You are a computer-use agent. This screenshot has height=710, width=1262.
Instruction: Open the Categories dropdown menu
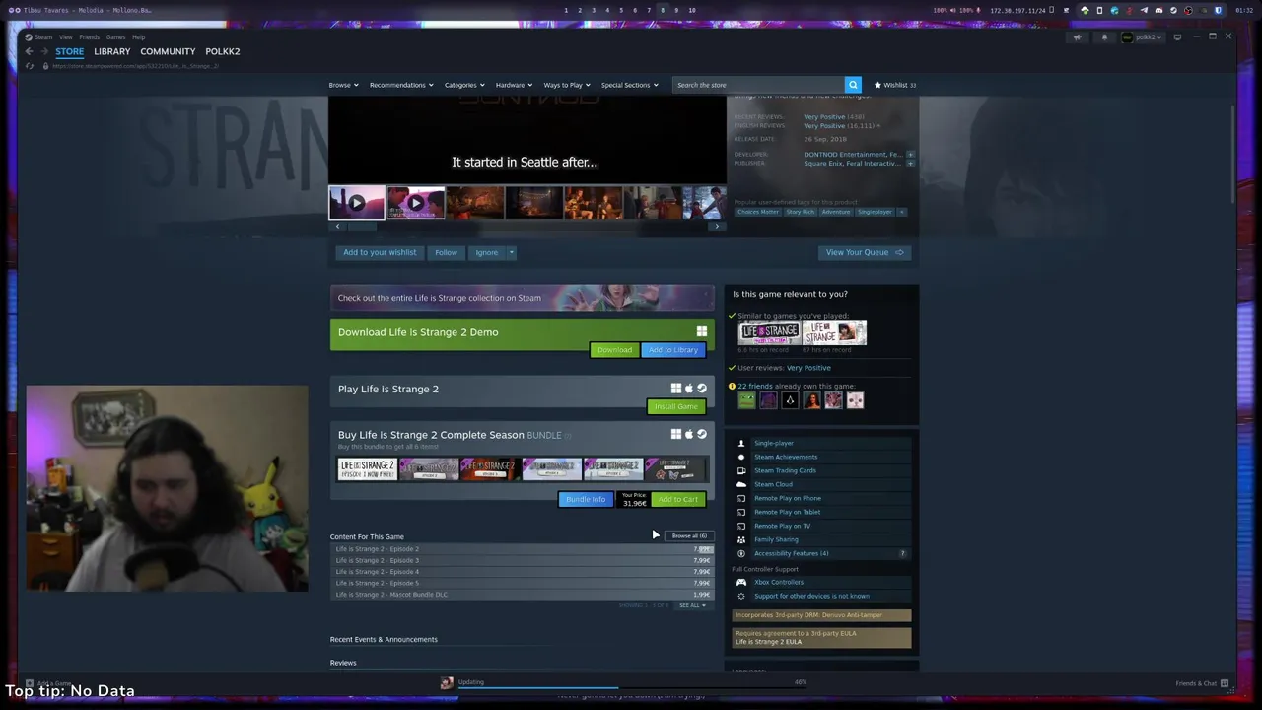pos(463,85)
